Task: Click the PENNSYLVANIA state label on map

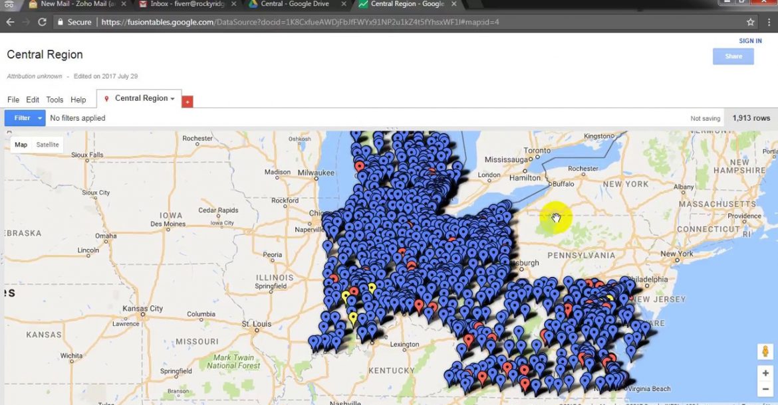Action: coord(581,256)
